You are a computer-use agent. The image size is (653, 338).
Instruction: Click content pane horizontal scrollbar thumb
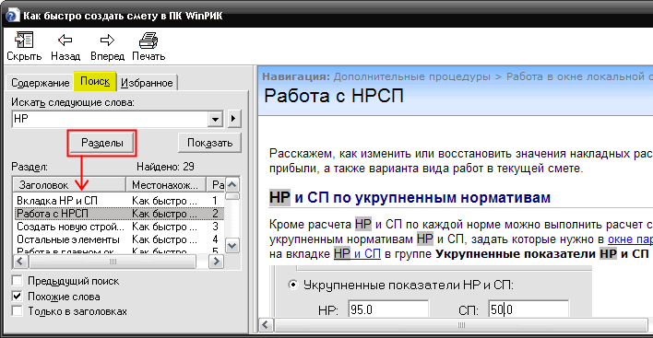pyautogui.click(x=460, y=325)
